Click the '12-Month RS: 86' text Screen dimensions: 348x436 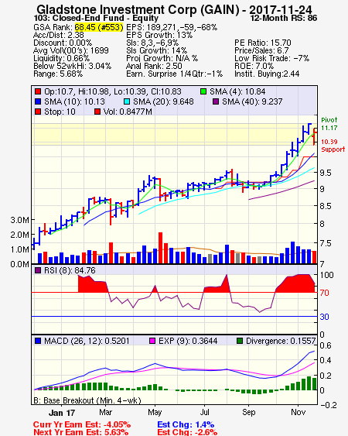284,18
